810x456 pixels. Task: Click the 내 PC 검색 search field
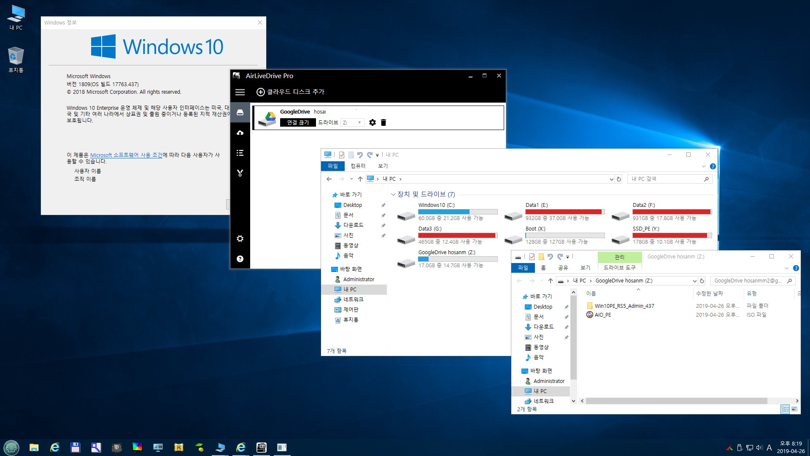tap(670, 179)
